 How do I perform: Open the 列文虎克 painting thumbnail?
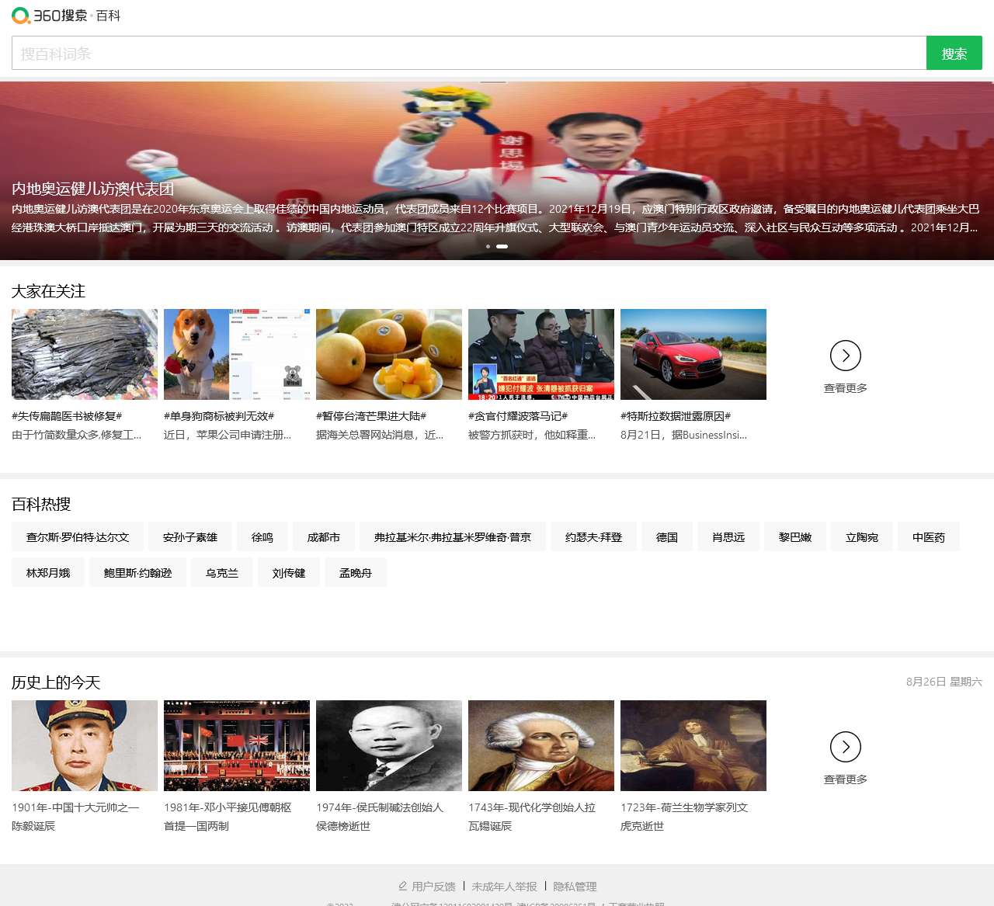pyautogui.click(x=693, y=746)
